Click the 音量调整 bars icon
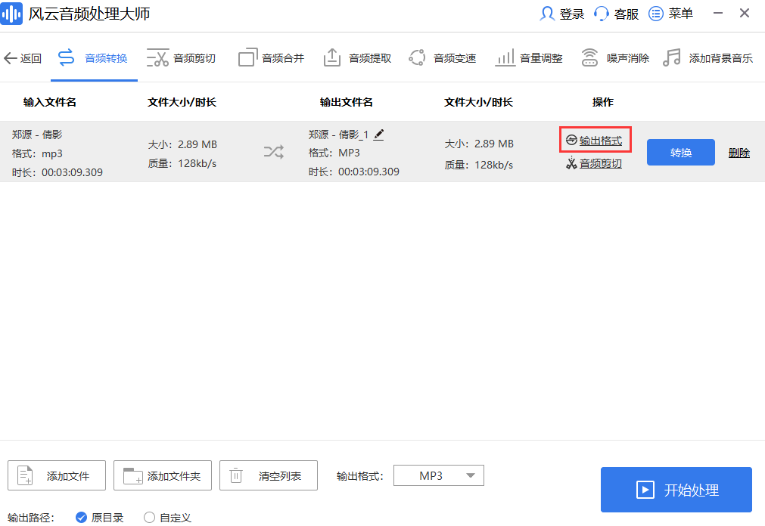 point(505,57)
